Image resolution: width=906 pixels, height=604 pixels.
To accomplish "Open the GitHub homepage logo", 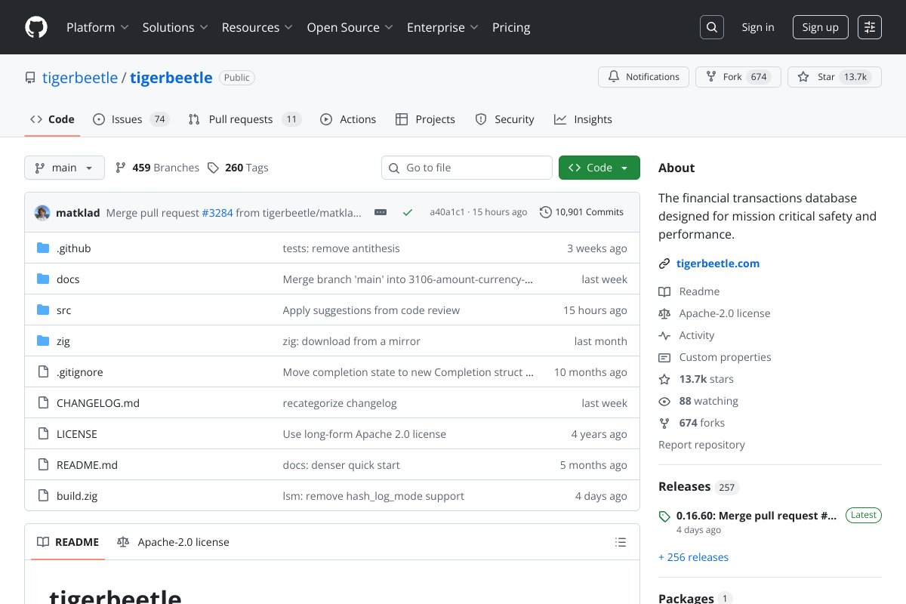I will pos(36,27).
